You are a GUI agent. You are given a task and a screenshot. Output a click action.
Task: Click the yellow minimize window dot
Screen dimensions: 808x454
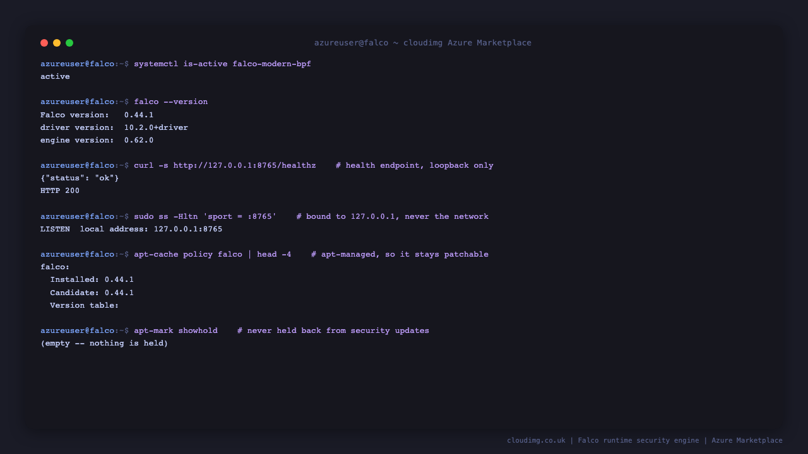click(57, 43)
